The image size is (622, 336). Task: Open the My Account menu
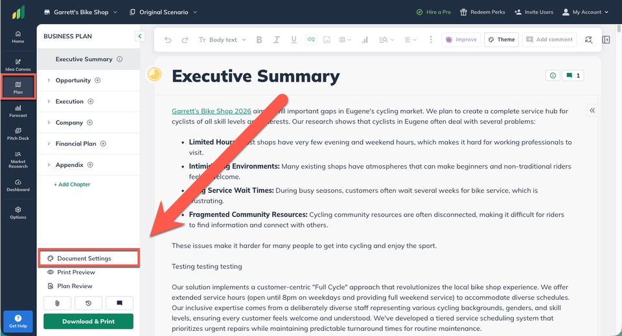coord(585,12)
